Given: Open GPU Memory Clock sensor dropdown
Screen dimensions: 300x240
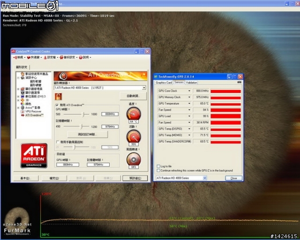Looking at the screenshot, I should [x=189, y=97].
